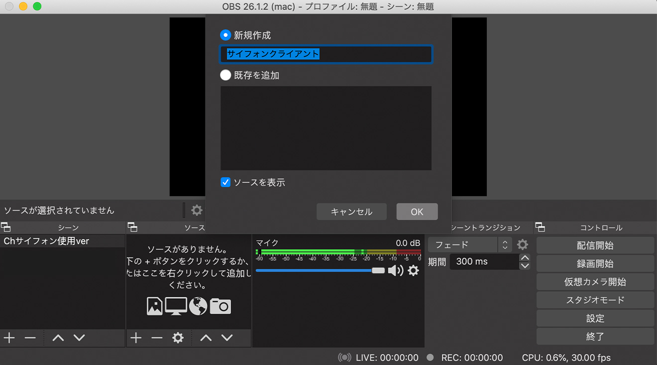
Task: Start the virtual camera with 仮想カメラ開始
Action: pos(595,281)
